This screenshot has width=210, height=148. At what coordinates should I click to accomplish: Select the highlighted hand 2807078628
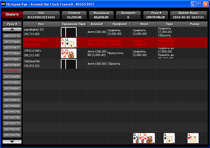click(12, 71)
